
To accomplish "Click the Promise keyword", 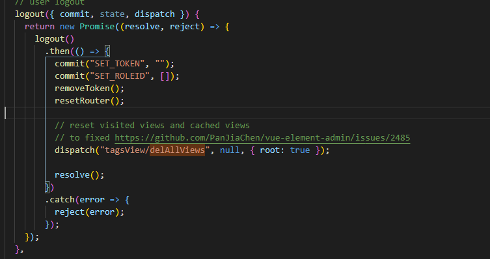I will pyautogui.click(x=97, y=27).
